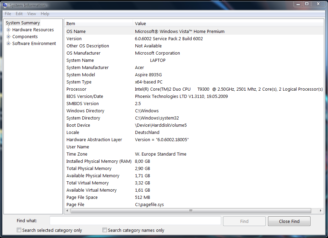Click the C:\pagefile.sys value
Viewport: 328px width, 238px height.
(149, 205)
